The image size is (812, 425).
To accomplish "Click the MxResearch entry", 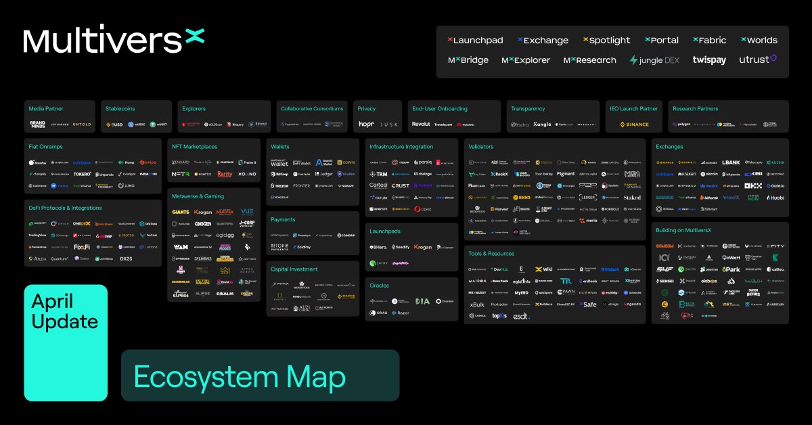I will coord(590,60).
